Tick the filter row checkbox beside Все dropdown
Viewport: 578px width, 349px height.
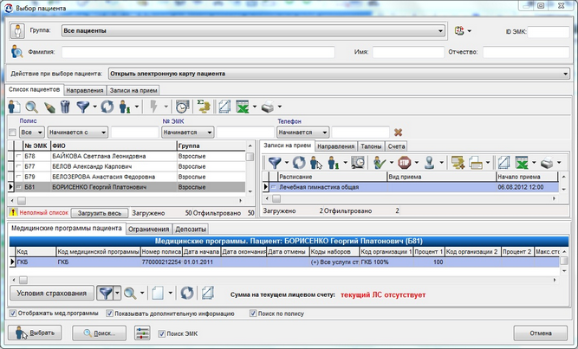click(12, 132)
